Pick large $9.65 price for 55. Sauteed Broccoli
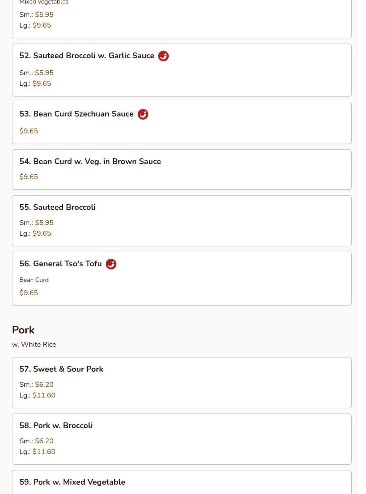The image size is (366, 494). 42,233
